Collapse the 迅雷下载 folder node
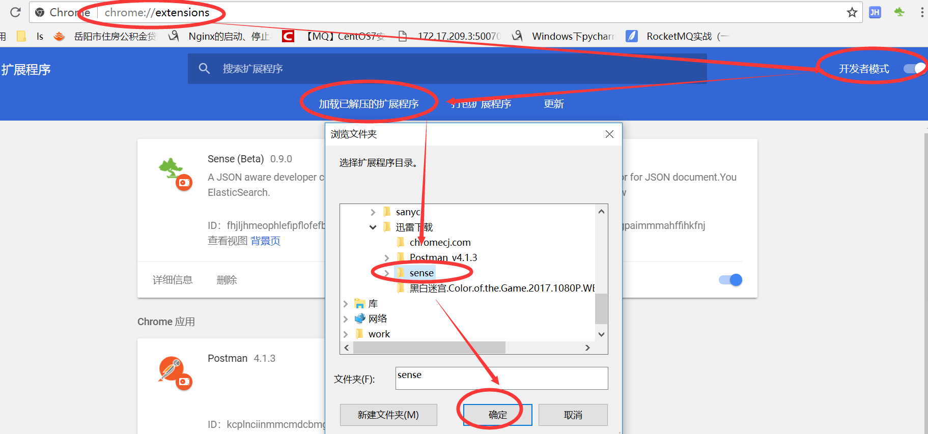 coord(373,227)
